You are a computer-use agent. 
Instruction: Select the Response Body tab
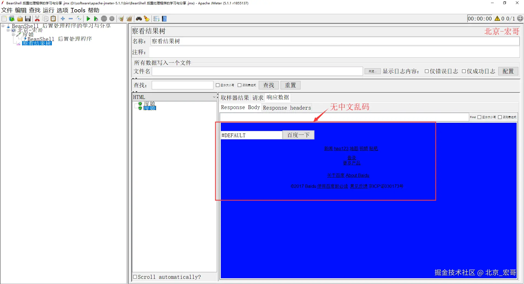240,107
